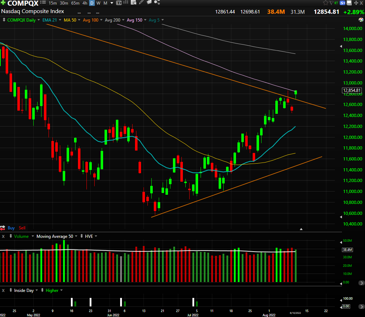Click the reorder arrows beside Higher
The image size is (365, 317).
pyautogui.click(x=43, y=290)
